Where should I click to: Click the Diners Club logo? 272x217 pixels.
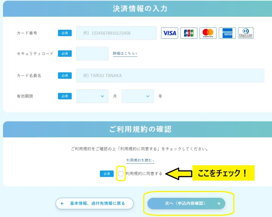[x=246, y=33]
